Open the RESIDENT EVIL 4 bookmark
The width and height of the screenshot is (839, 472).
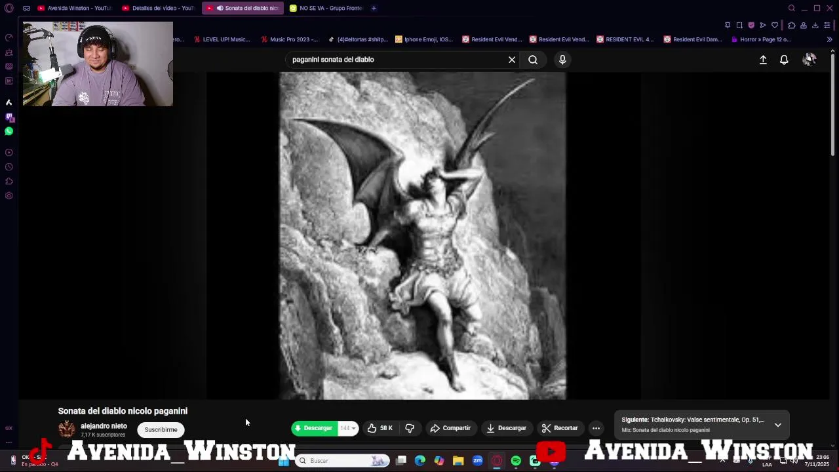[625, 39]
